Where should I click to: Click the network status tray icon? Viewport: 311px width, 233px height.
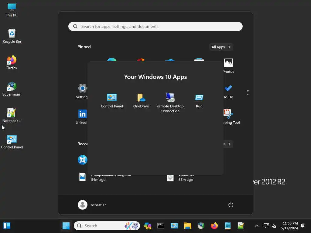click(x=266, y=226)
